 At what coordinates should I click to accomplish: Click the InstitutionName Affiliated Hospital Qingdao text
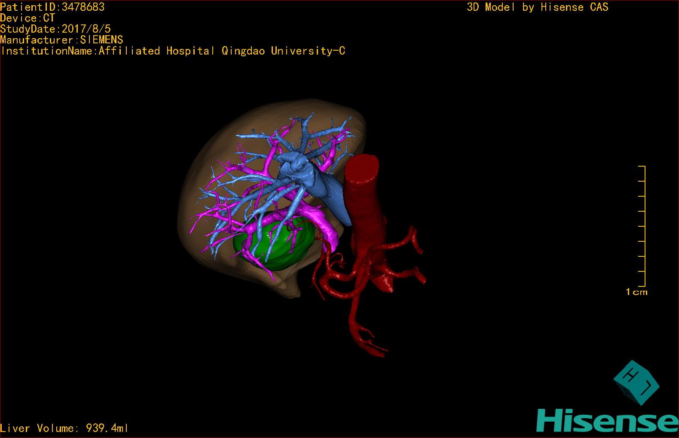click(173, 51)
